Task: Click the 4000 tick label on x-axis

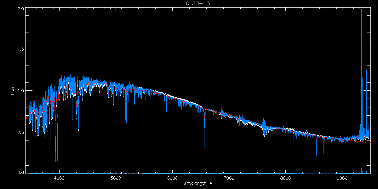Action: pos(59,178)
